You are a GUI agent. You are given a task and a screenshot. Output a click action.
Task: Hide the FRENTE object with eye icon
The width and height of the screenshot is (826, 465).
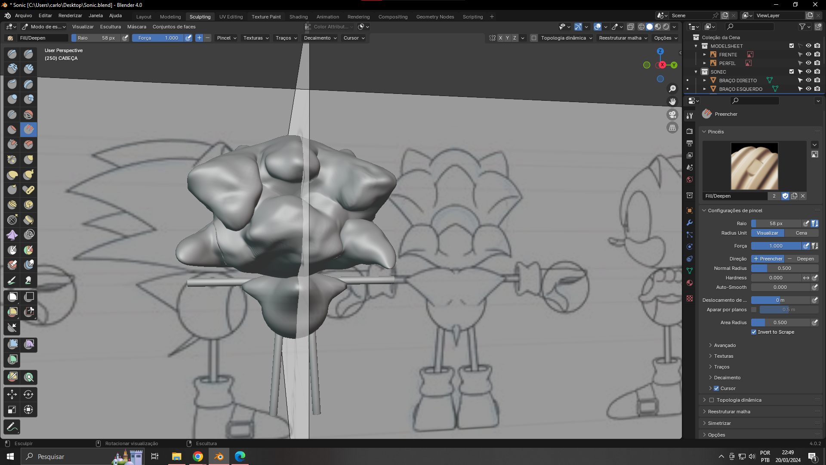click(808, 55)
